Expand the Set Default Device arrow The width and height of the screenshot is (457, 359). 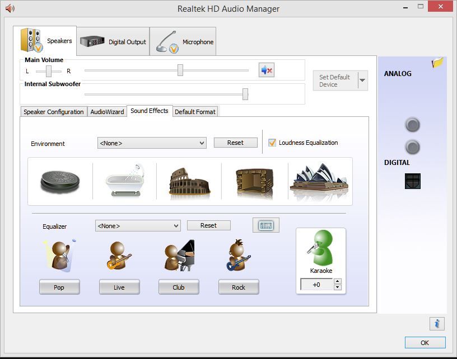(x=362, y=81)
